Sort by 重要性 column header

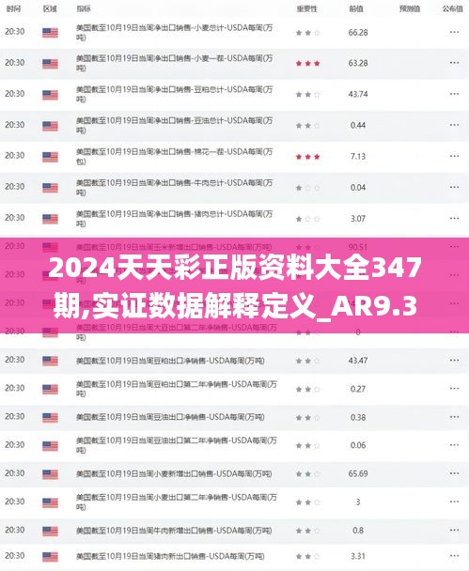[x=306, y=8]
